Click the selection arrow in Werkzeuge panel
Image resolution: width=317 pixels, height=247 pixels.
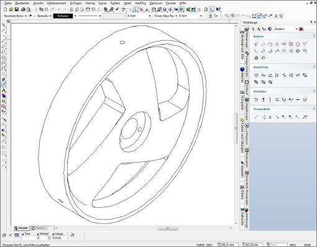[x=253, y=29]
